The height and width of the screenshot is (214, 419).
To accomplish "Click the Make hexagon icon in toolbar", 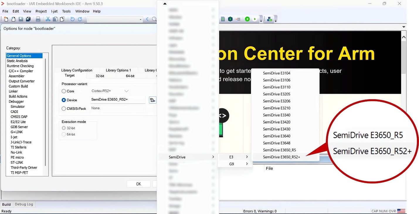I will click(x=230, y=19).
